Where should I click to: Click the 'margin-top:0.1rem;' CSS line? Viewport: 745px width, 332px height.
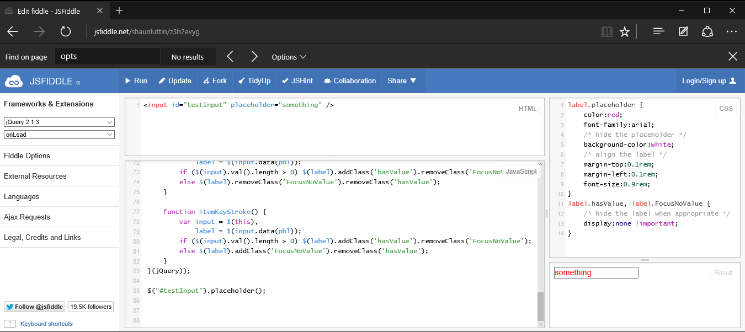[x=619, y=164]
